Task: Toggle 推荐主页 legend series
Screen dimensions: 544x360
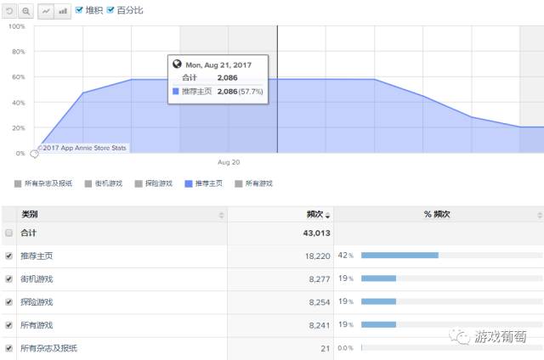Action: pos(204,183)
